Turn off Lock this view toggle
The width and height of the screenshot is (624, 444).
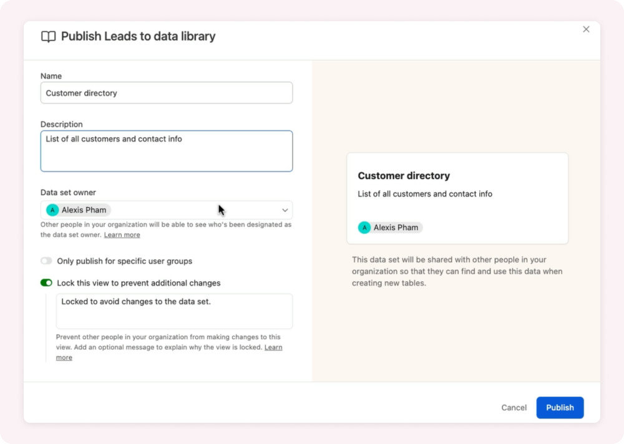coord(46,283)
